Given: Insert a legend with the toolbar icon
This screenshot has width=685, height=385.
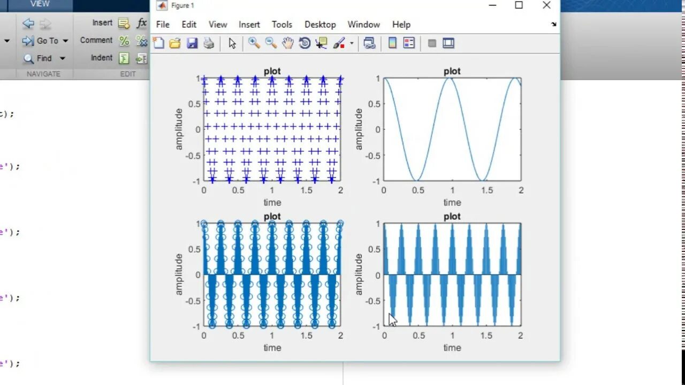Looking at the screenshot, I should (409, 43).
